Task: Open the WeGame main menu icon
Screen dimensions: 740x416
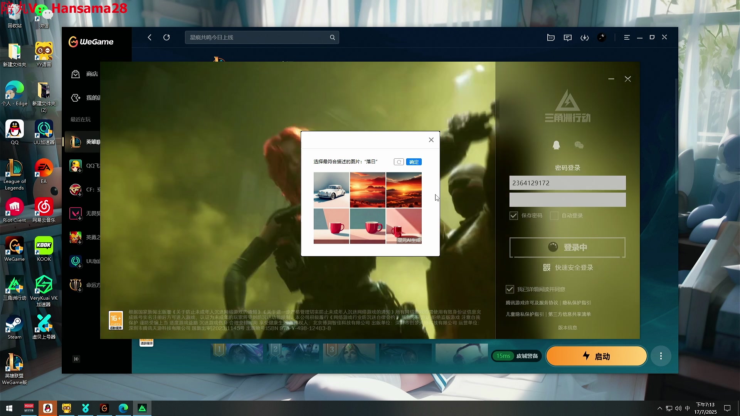Action: tap(627, 37)
